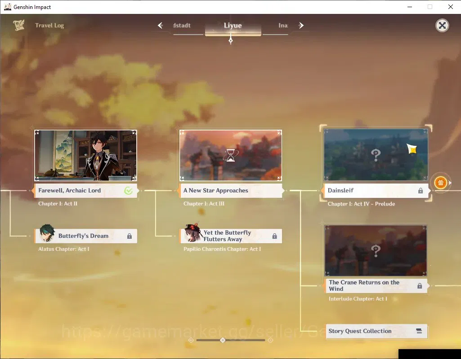Click the lock icon on Butterfly's Dream
Image resolution: width=461 pixels, height=359 pixels.
130,236
